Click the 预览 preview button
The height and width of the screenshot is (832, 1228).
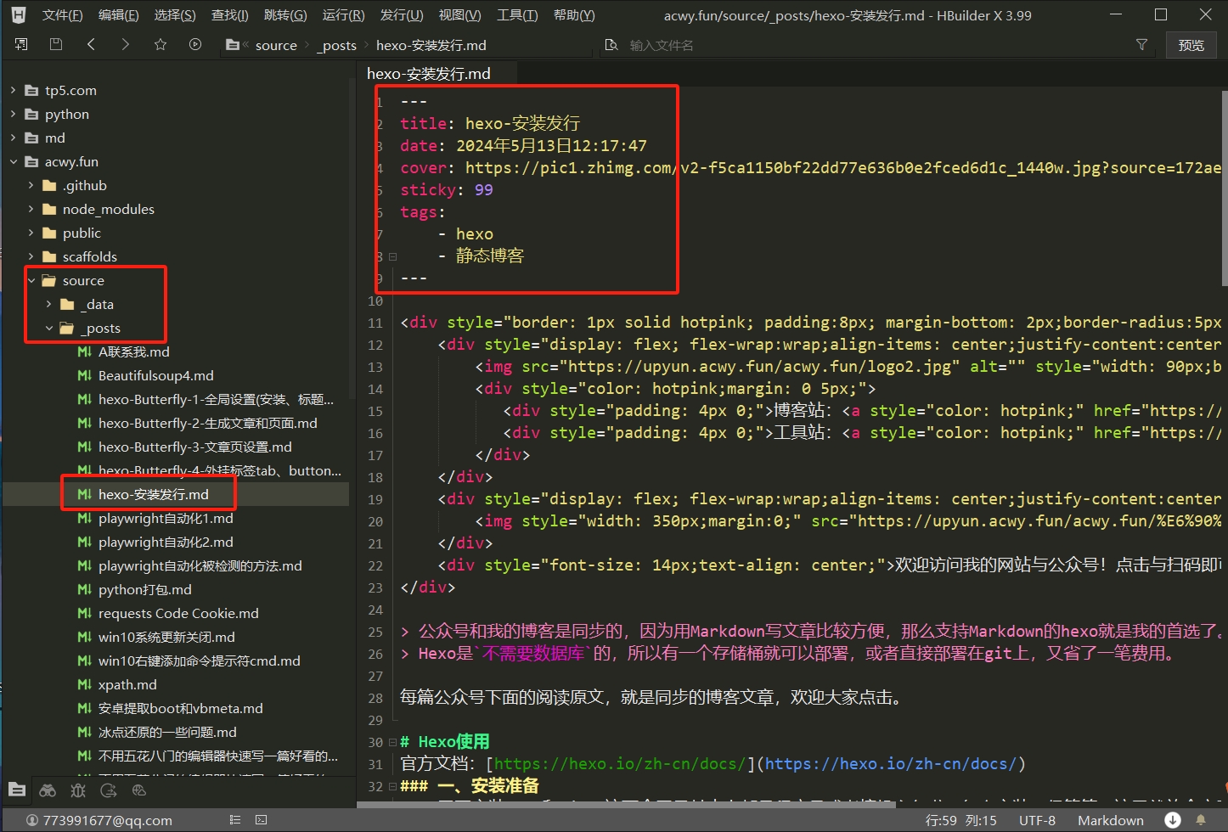click(x=1191, y=45)
